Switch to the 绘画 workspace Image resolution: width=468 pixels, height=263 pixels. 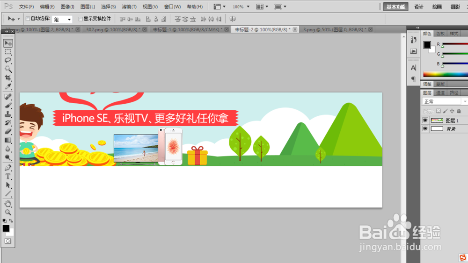[437, 7]
